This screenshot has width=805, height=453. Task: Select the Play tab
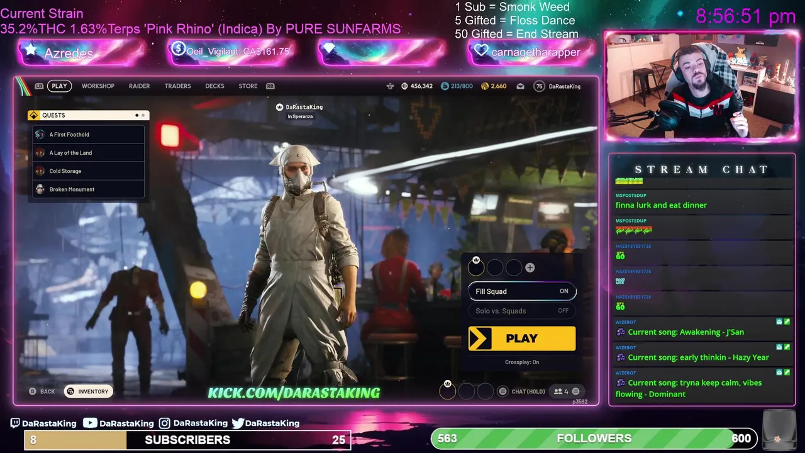point(59,86)
